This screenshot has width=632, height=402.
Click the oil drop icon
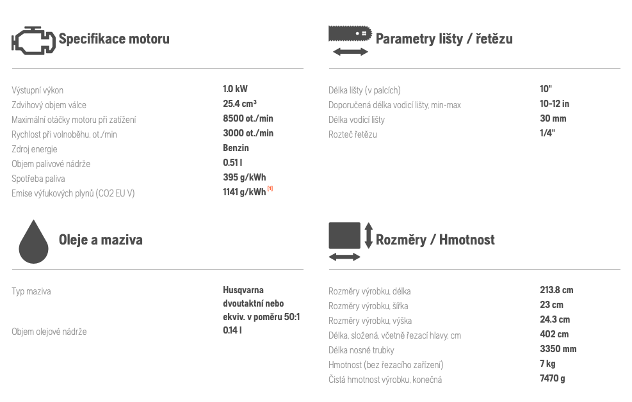tap(33, 242)
